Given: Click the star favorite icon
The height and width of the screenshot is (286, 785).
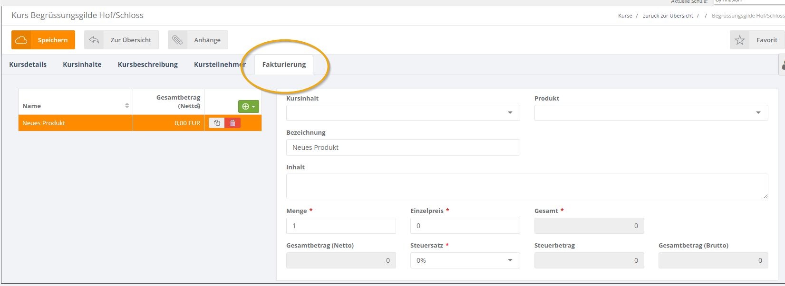Looking at the screenshot, I should tap(740, 40).
